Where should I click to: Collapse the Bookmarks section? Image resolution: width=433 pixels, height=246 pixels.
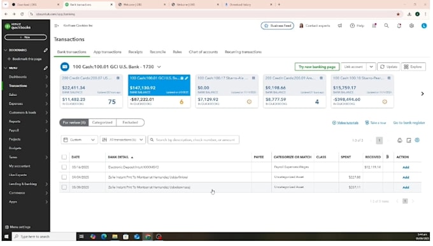6,50
